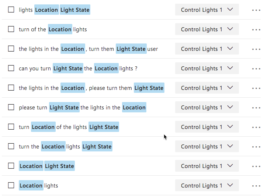Check the box for 'turn Location of the lights'
Viewport: 271px width, 196px height.
pos(11,127)
